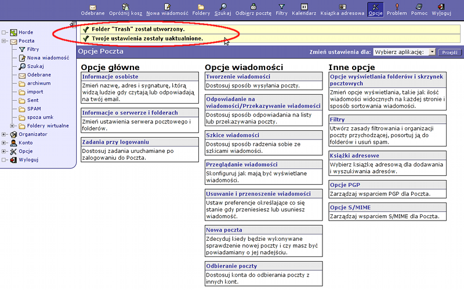Collapse the Poczta tree node
This screenshot has height=290, width=464.
click(3, 41)
